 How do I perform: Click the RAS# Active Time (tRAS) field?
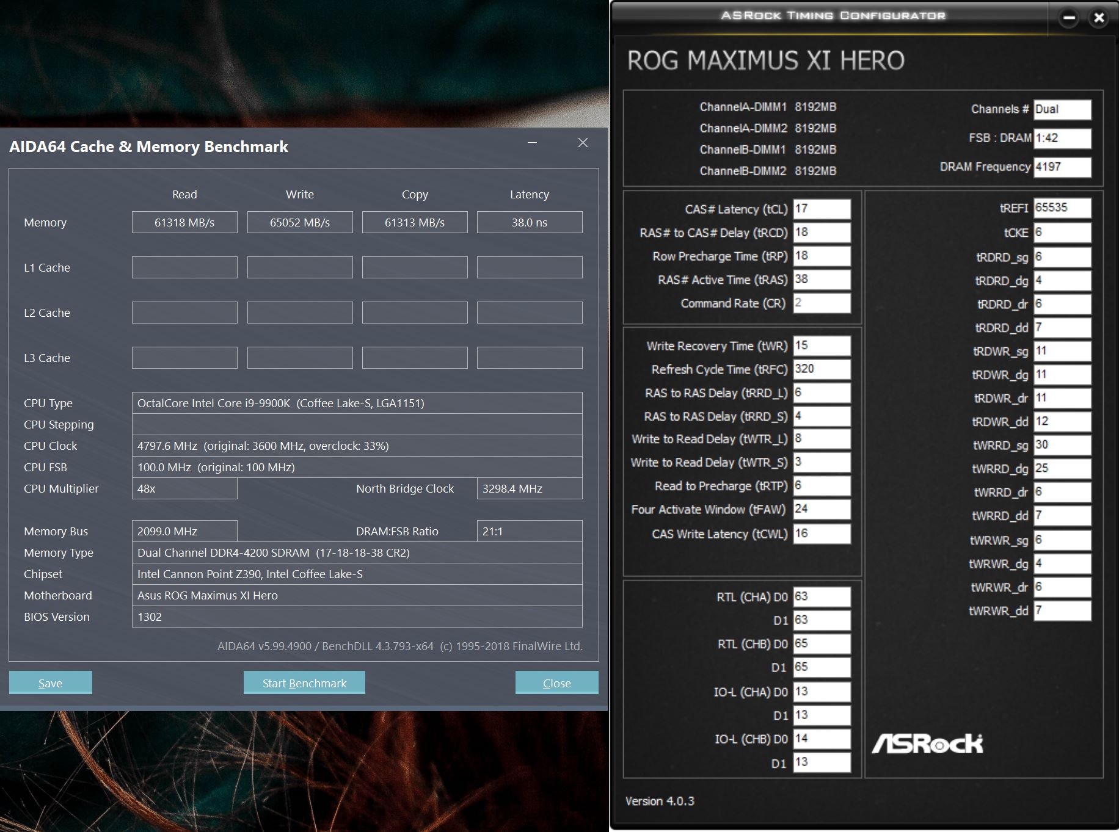(822, 280)
